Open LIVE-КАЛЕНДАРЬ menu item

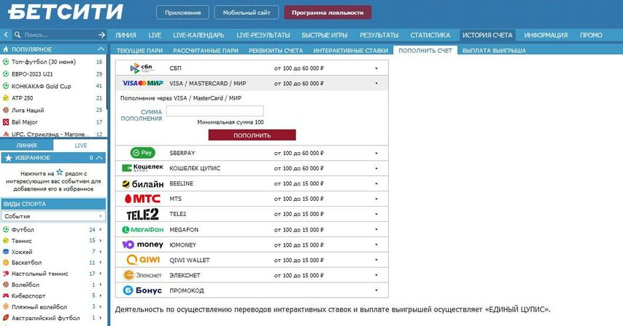198,35
